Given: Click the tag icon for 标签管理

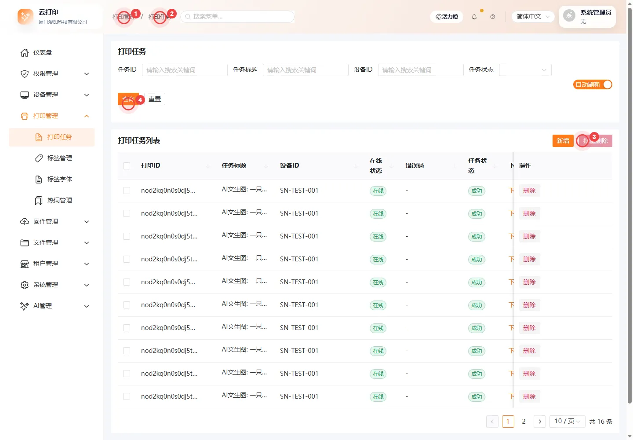Looking at the screenshot, I should pyautogui.click(x=39, y=158).
